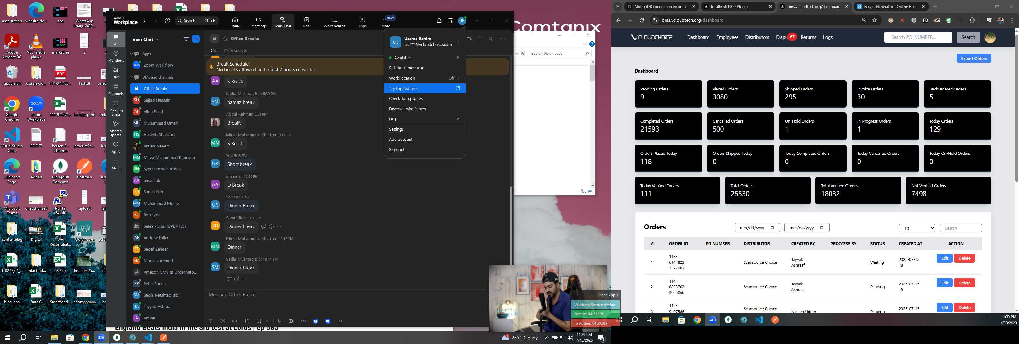Open the calendar icon beside the notifications bell

(x=451, y=21)
